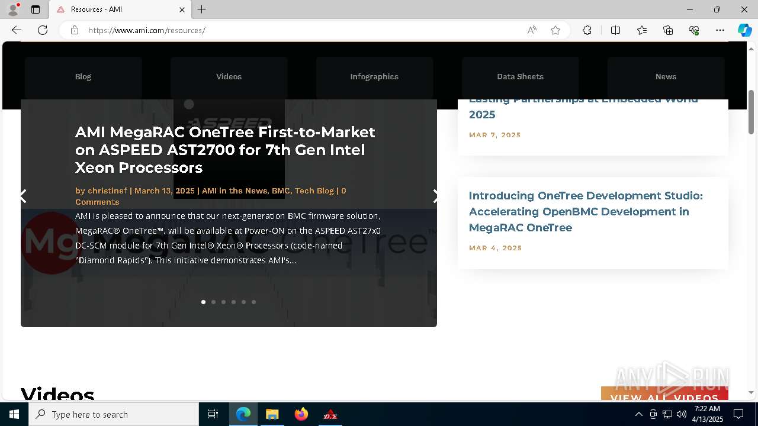
Task: Open the Data Sheets category
Action: tap(520, 77)
